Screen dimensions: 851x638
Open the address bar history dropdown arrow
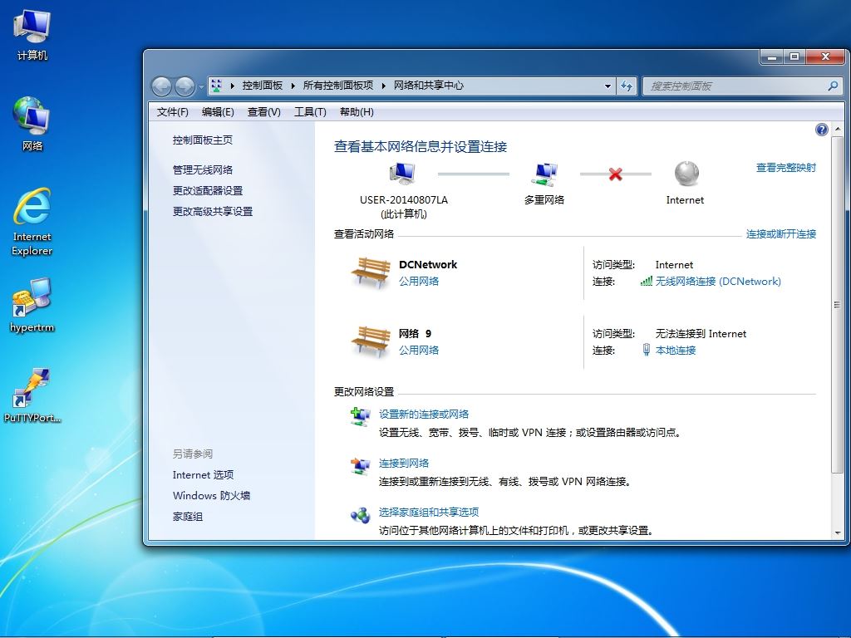[608, 86]
